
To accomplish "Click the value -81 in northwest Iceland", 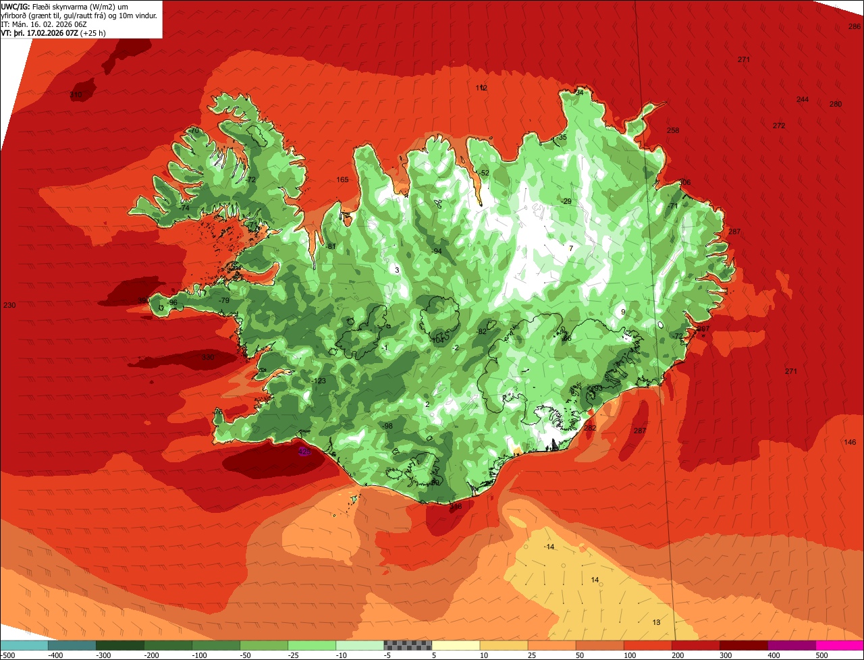I will (x=330, y=246).
